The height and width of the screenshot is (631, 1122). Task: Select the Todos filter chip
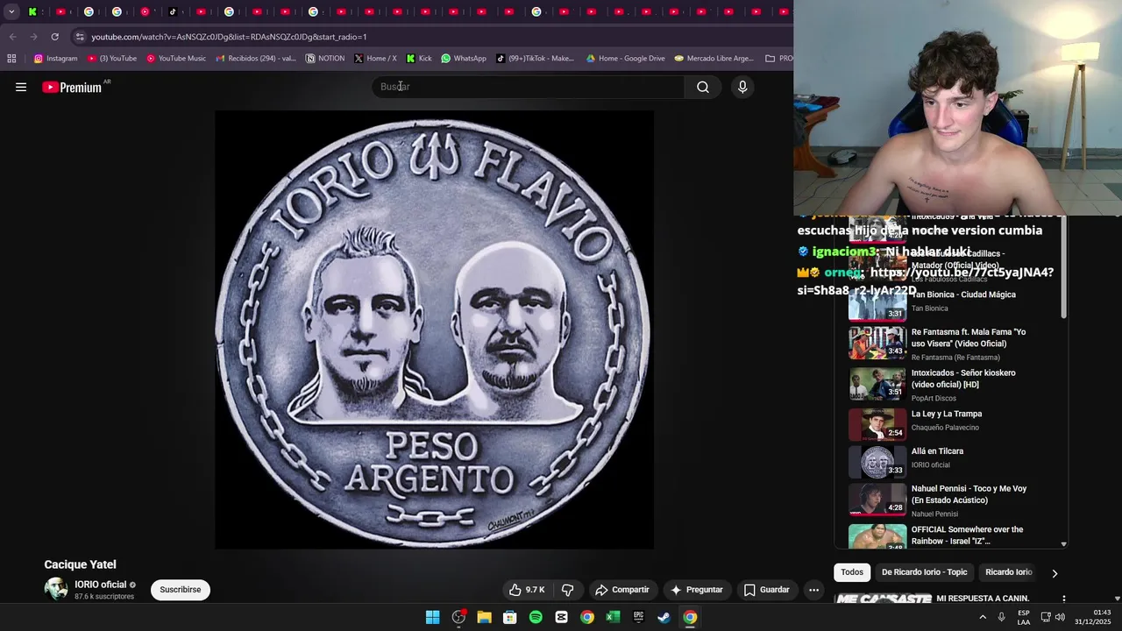point(852,572)
